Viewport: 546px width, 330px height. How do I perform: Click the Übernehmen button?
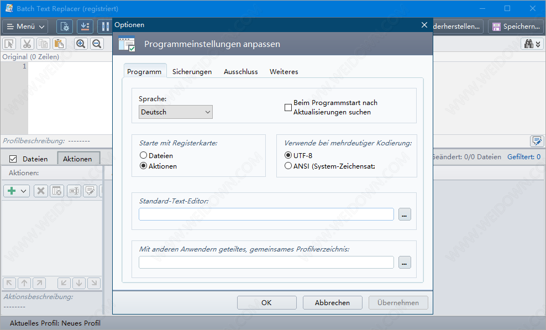(398, 302)
